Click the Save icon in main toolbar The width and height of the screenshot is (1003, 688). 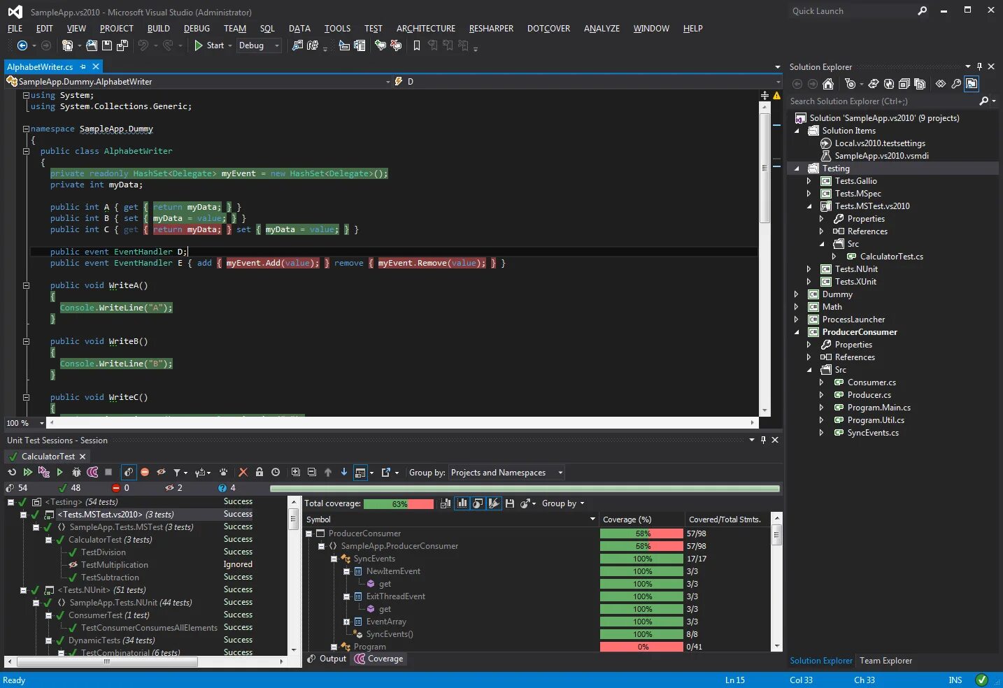click(107, 45)
